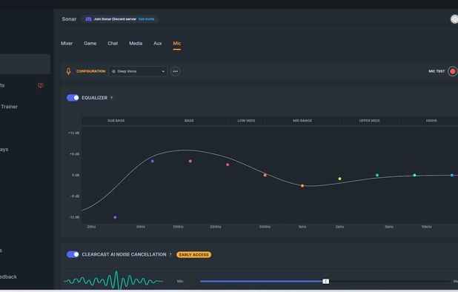This screenshot has height=292, width=458.
Task: Click the ClearCast noise cancellation help icon
Action: 170,255
